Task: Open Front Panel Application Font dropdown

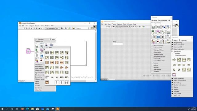Action: (123, 27)
